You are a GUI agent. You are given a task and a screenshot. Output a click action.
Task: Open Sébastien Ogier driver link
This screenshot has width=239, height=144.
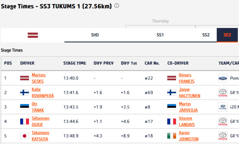40,122
